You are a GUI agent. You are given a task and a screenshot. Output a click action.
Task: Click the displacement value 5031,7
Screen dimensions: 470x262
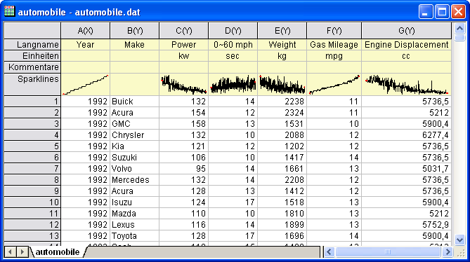[407, 169]
